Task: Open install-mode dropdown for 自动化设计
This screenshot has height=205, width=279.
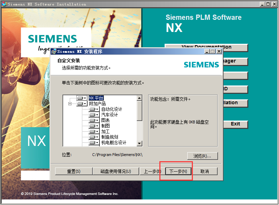Action: [94, 109]
